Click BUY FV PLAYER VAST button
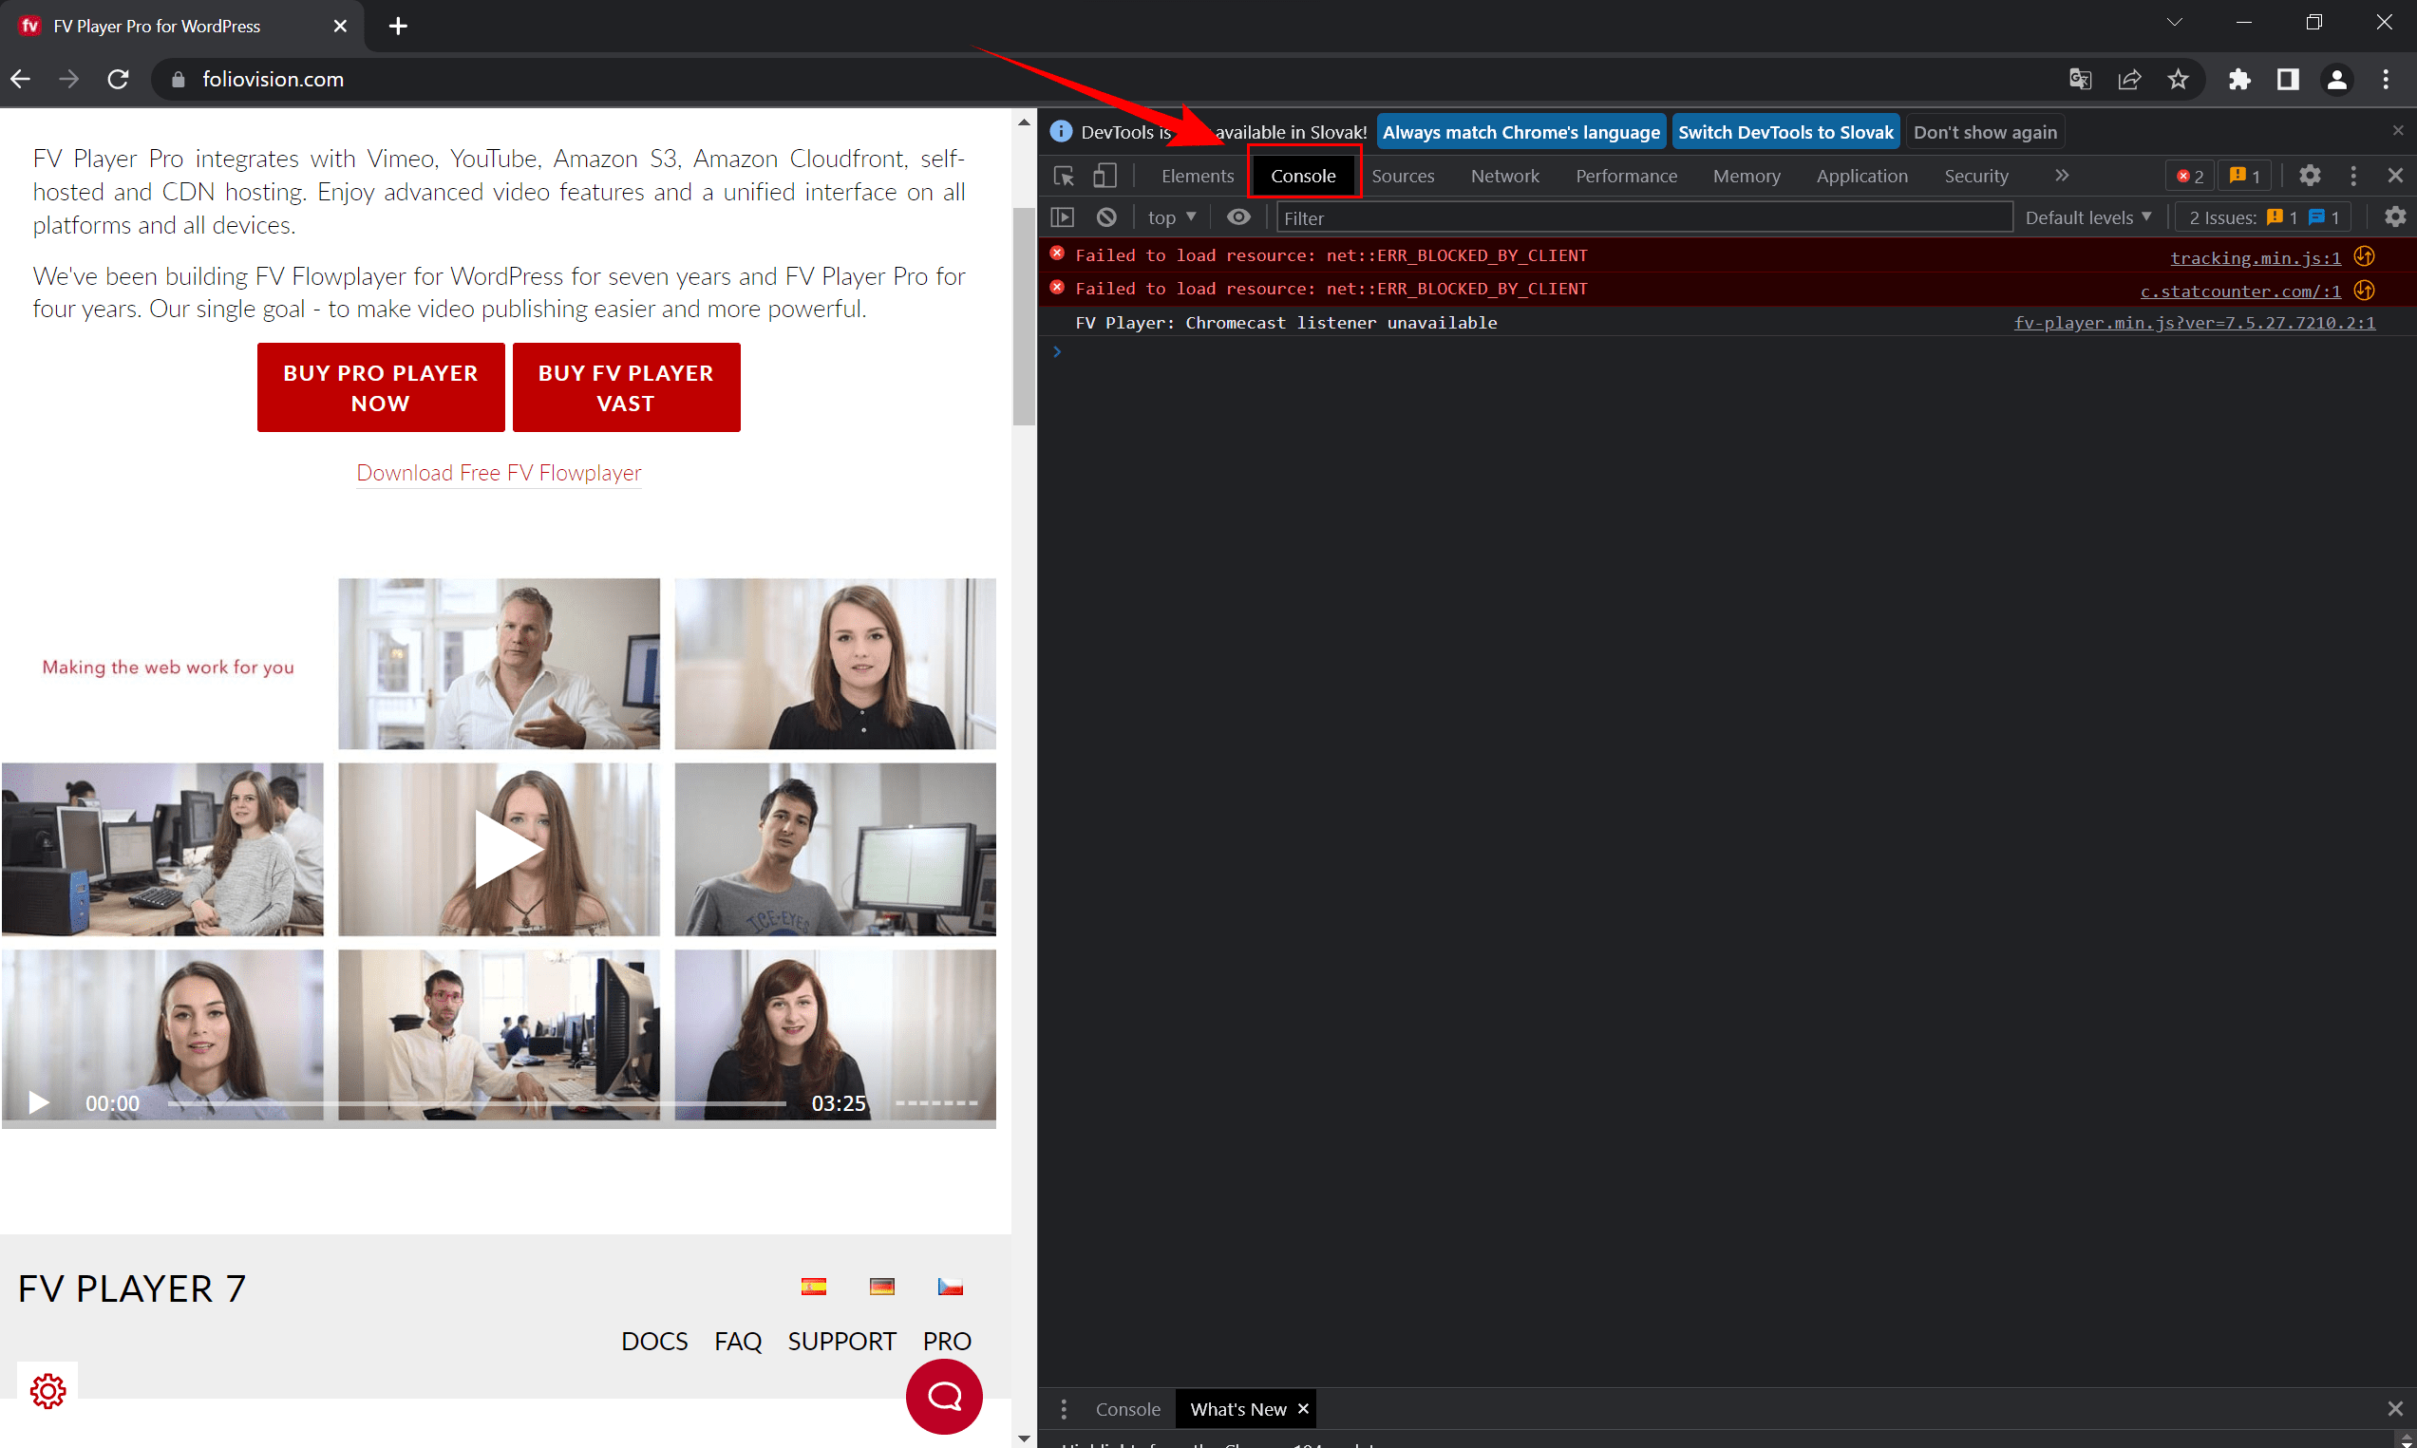 626,387
